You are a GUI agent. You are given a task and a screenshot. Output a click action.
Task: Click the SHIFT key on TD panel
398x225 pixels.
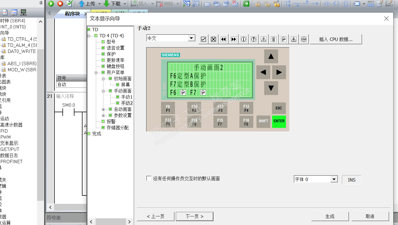tap(263, 121)
